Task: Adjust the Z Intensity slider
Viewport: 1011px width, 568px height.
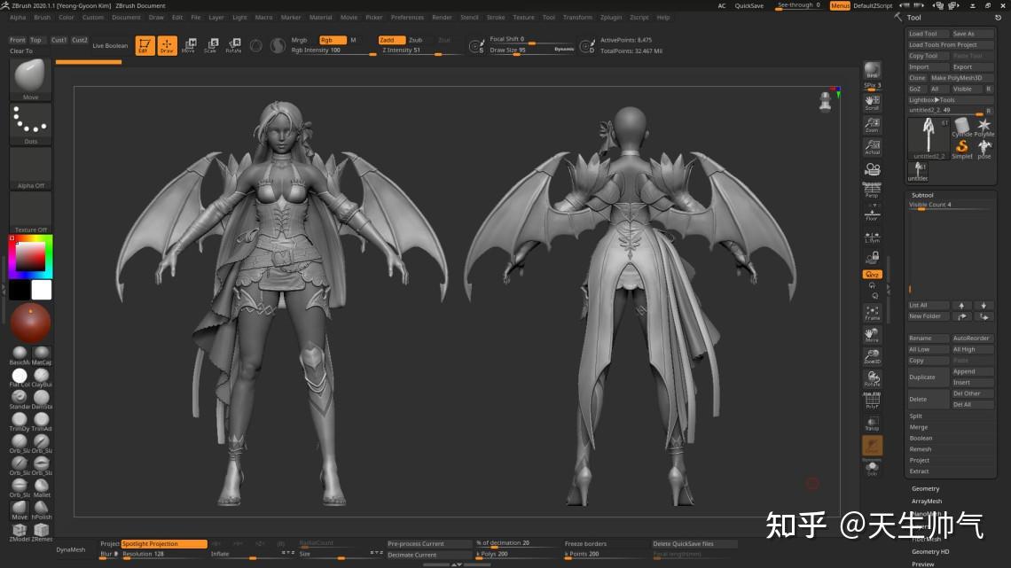Action: click(x=421, y=51)
